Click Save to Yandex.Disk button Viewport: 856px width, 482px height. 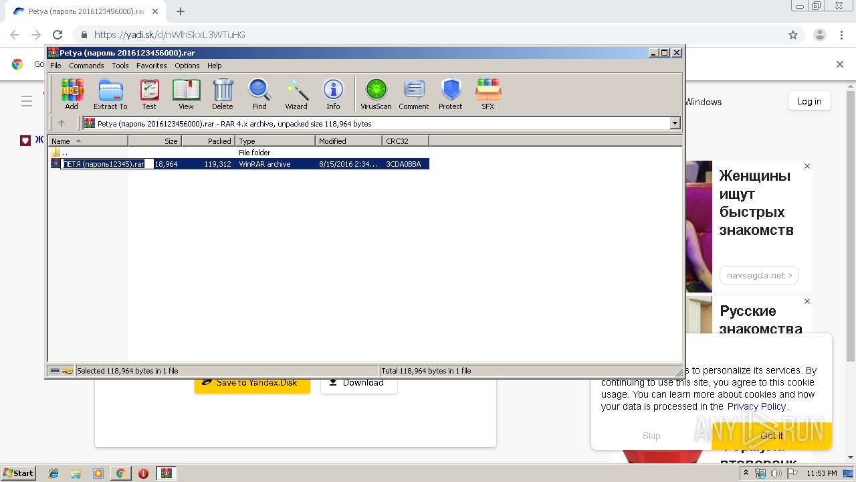click(252, 383)
